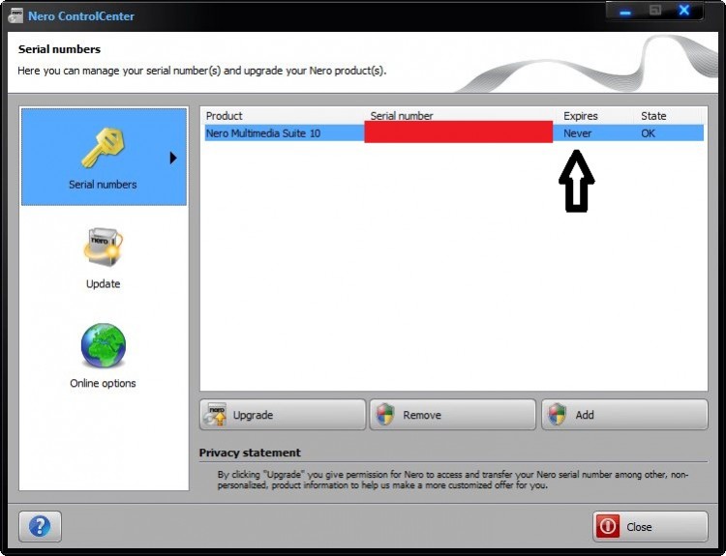Select the Nero Multimedia Suite 10 row

click(454, 133)
